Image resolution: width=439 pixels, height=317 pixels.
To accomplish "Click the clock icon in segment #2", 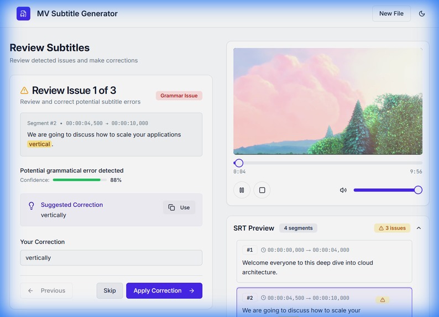I will point(263,298).
